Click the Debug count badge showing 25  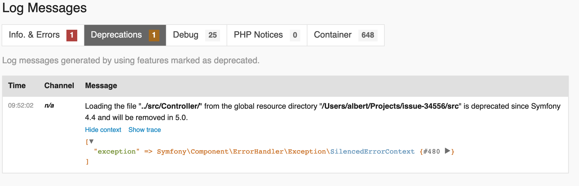coord(213,35)
